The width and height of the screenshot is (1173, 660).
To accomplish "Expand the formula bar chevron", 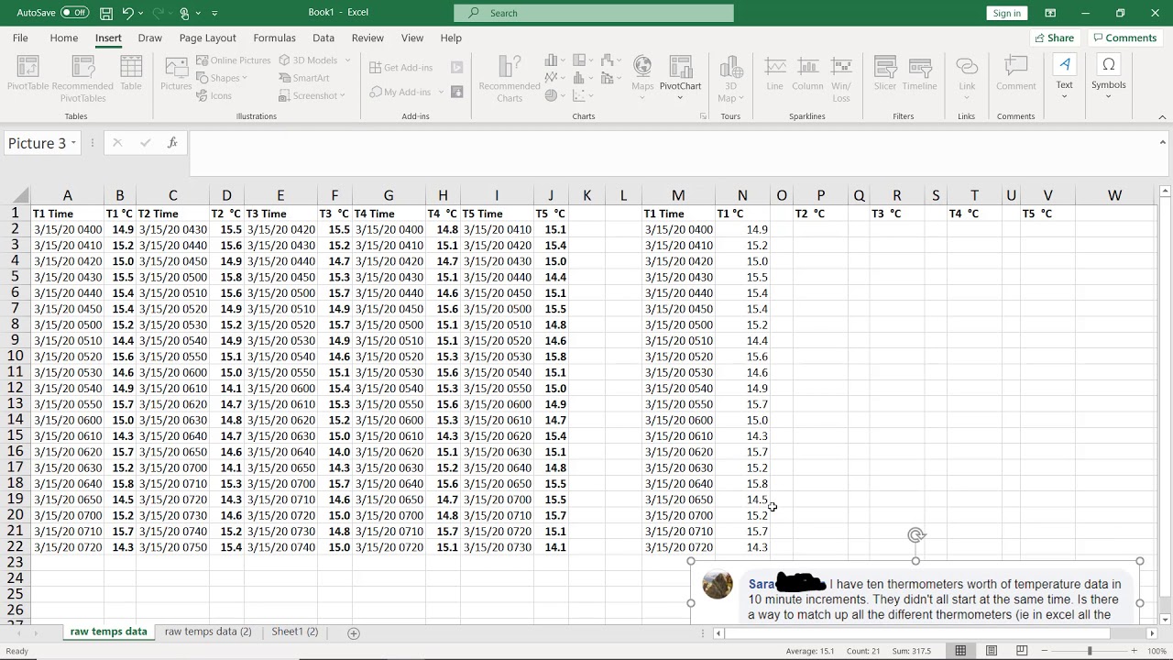I will point(1162,142).
